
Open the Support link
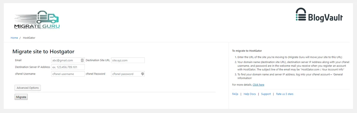(x=266, y=94)
